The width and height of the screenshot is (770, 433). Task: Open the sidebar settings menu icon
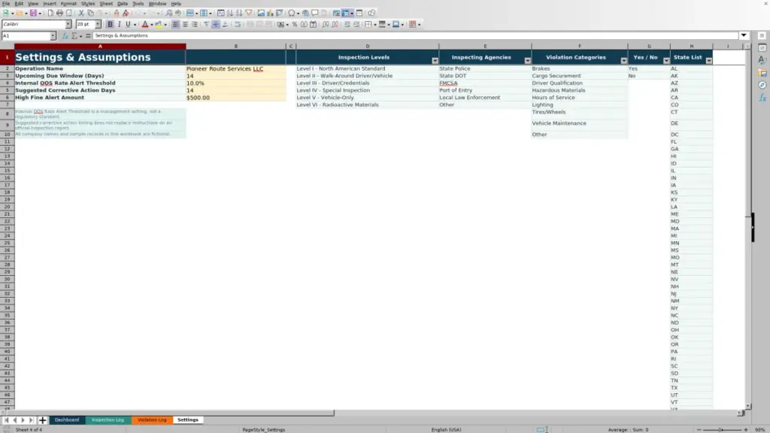pos(762,36)
